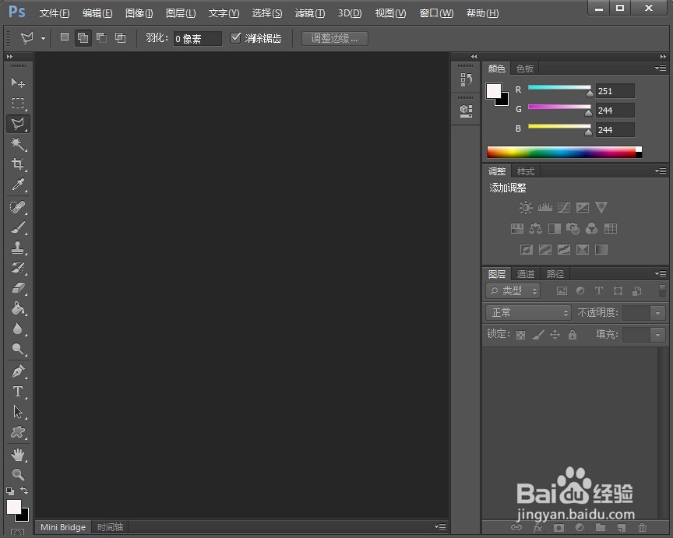The width and height of the screenshot is (673, 538).
Task: Click the Refine Edge button
Action: (x=334, y=38)
